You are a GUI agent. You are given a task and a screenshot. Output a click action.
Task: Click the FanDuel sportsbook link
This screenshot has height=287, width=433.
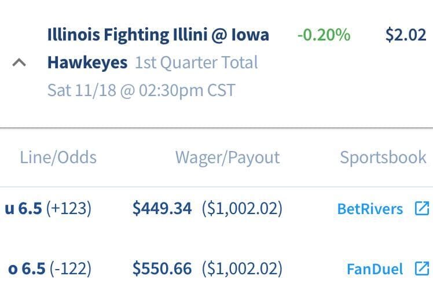375,269
